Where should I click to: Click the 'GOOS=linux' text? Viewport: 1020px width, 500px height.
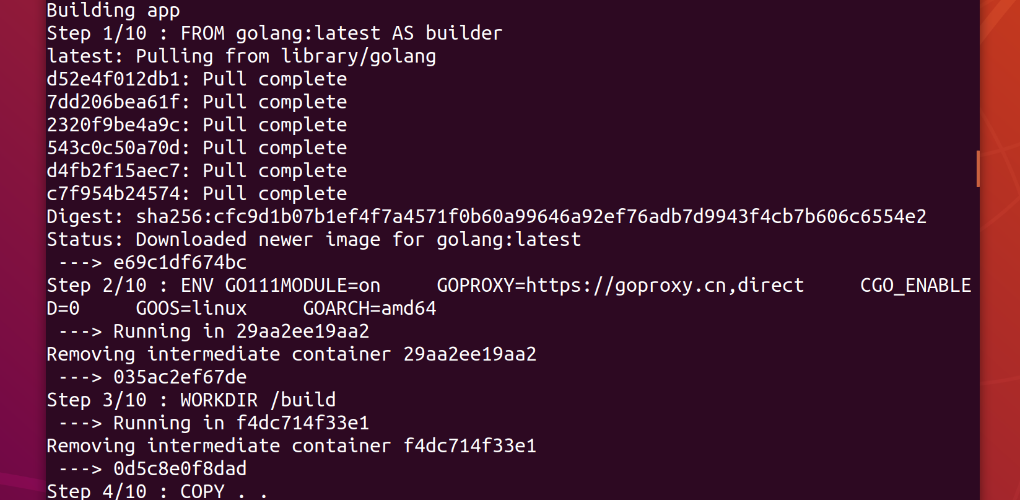(191, 309)
